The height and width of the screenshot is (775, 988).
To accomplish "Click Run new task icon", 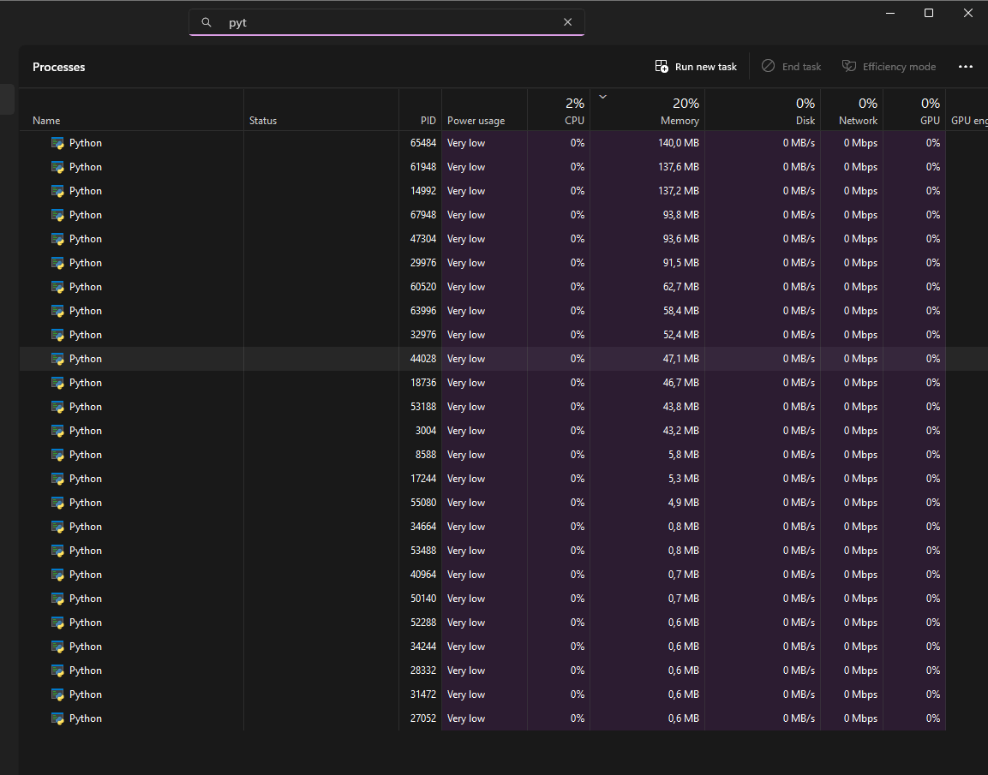I will coord(662,67).
